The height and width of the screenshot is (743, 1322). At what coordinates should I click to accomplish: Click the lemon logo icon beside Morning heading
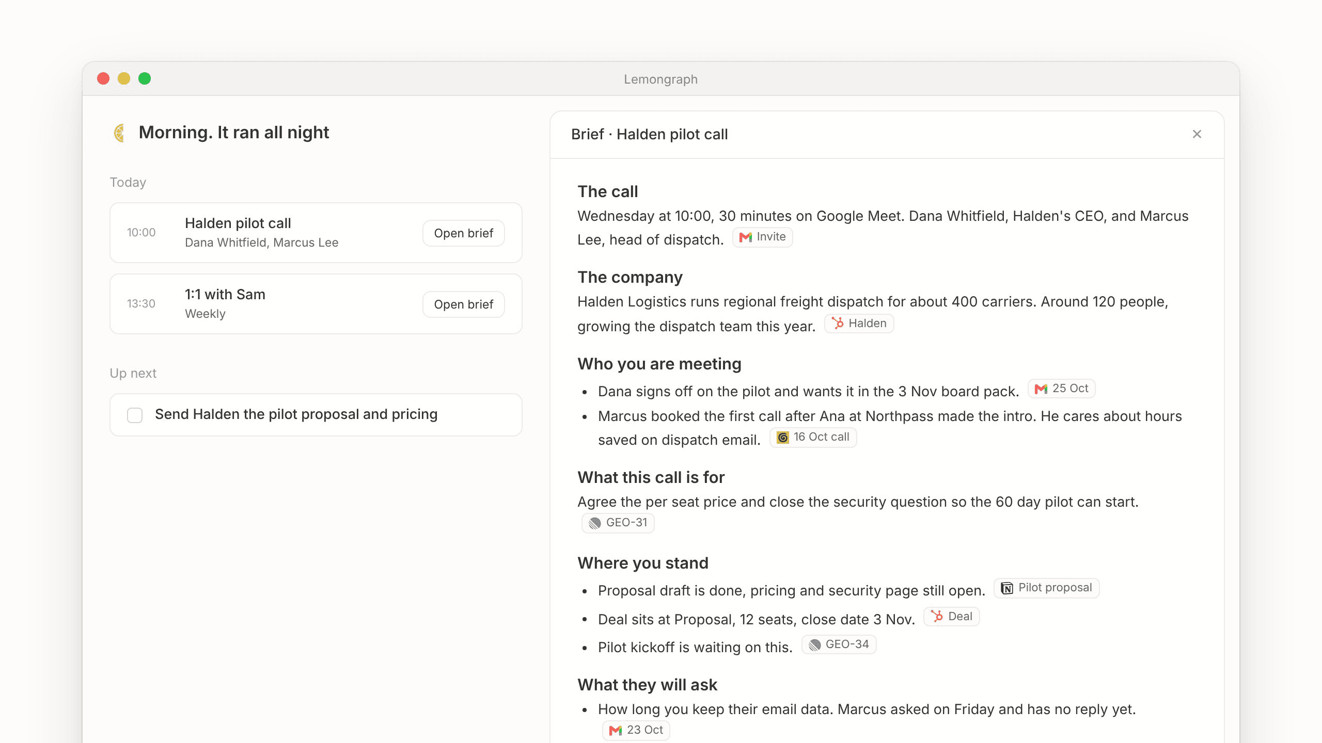click(119, 133)
